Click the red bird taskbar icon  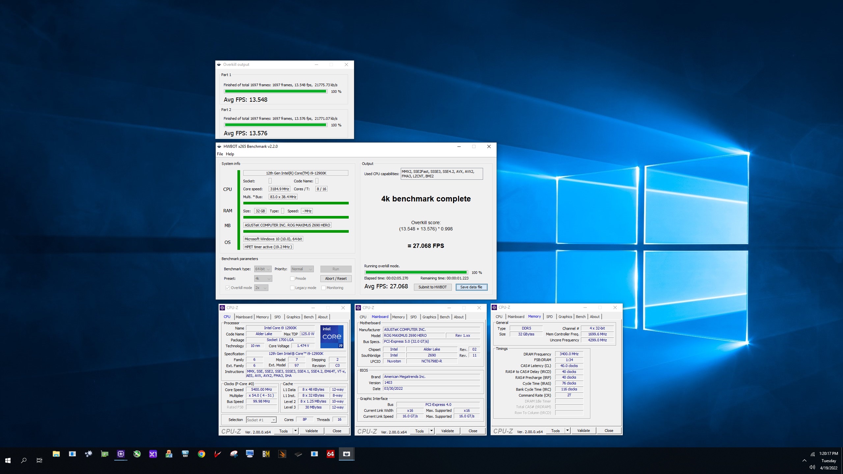coord(218,454)
